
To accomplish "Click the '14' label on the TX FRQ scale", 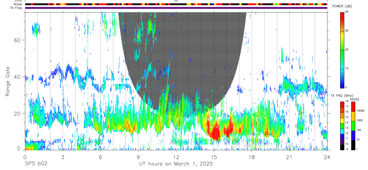I will click(x=347, y=122).
